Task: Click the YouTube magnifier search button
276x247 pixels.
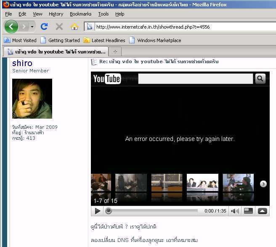Action: (x=260, y=79)
